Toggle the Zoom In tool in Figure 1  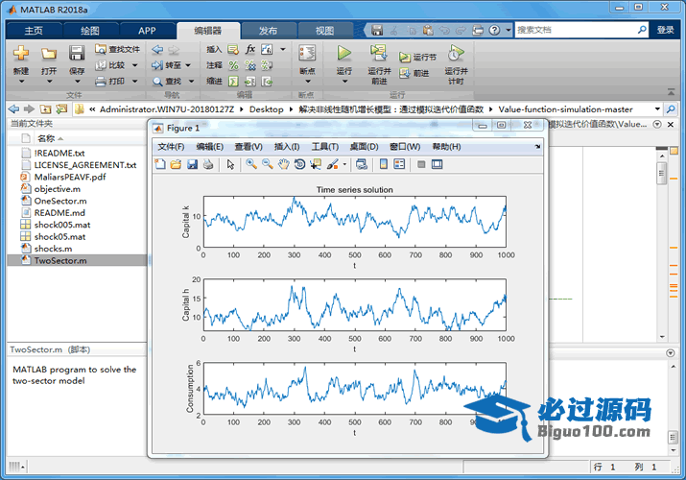point(251,164)
